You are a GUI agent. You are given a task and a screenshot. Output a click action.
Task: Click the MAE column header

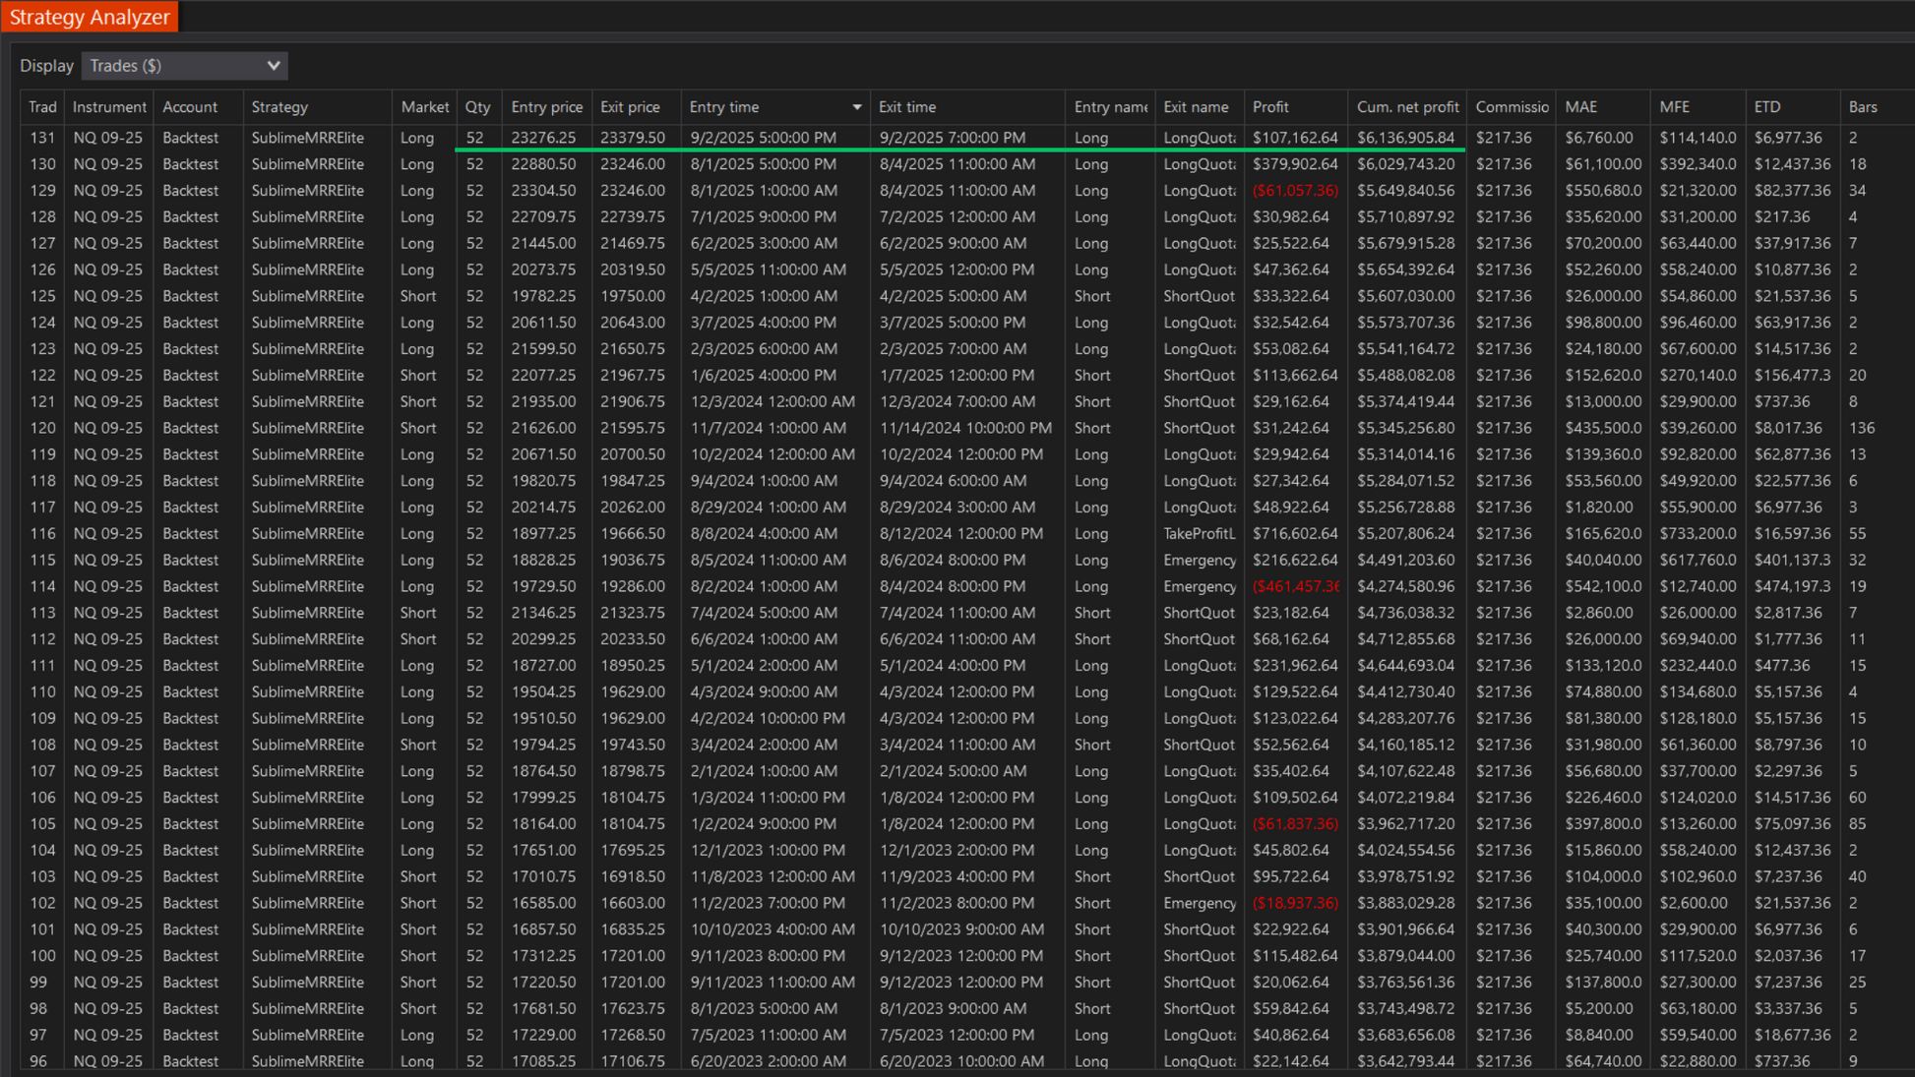[x=1580, y=107]
